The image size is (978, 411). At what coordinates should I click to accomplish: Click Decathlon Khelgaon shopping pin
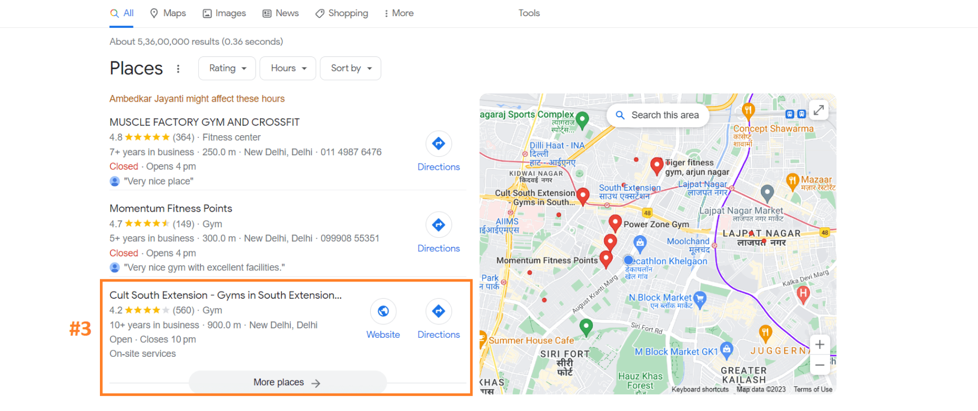(640, 243)
